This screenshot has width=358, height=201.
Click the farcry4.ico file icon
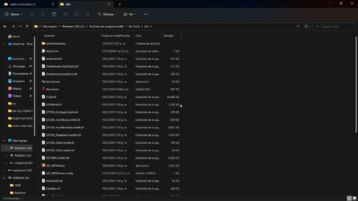coord(44,89)
